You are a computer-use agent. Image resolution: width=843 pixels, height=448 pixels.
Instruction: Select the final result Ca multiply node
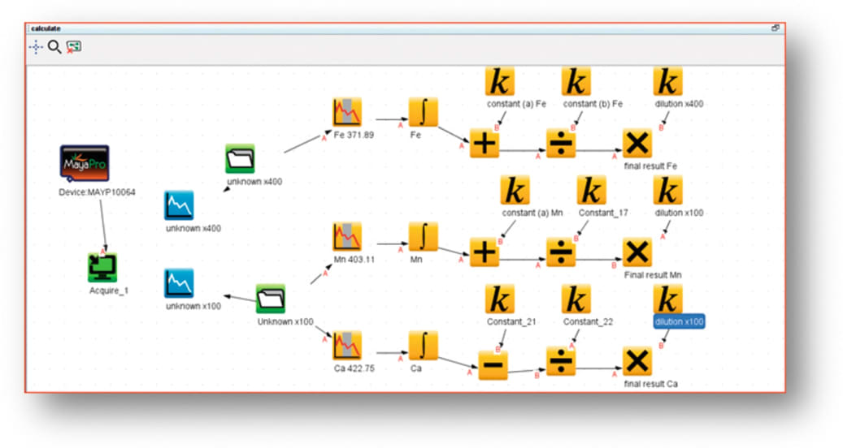pos(637,361)
